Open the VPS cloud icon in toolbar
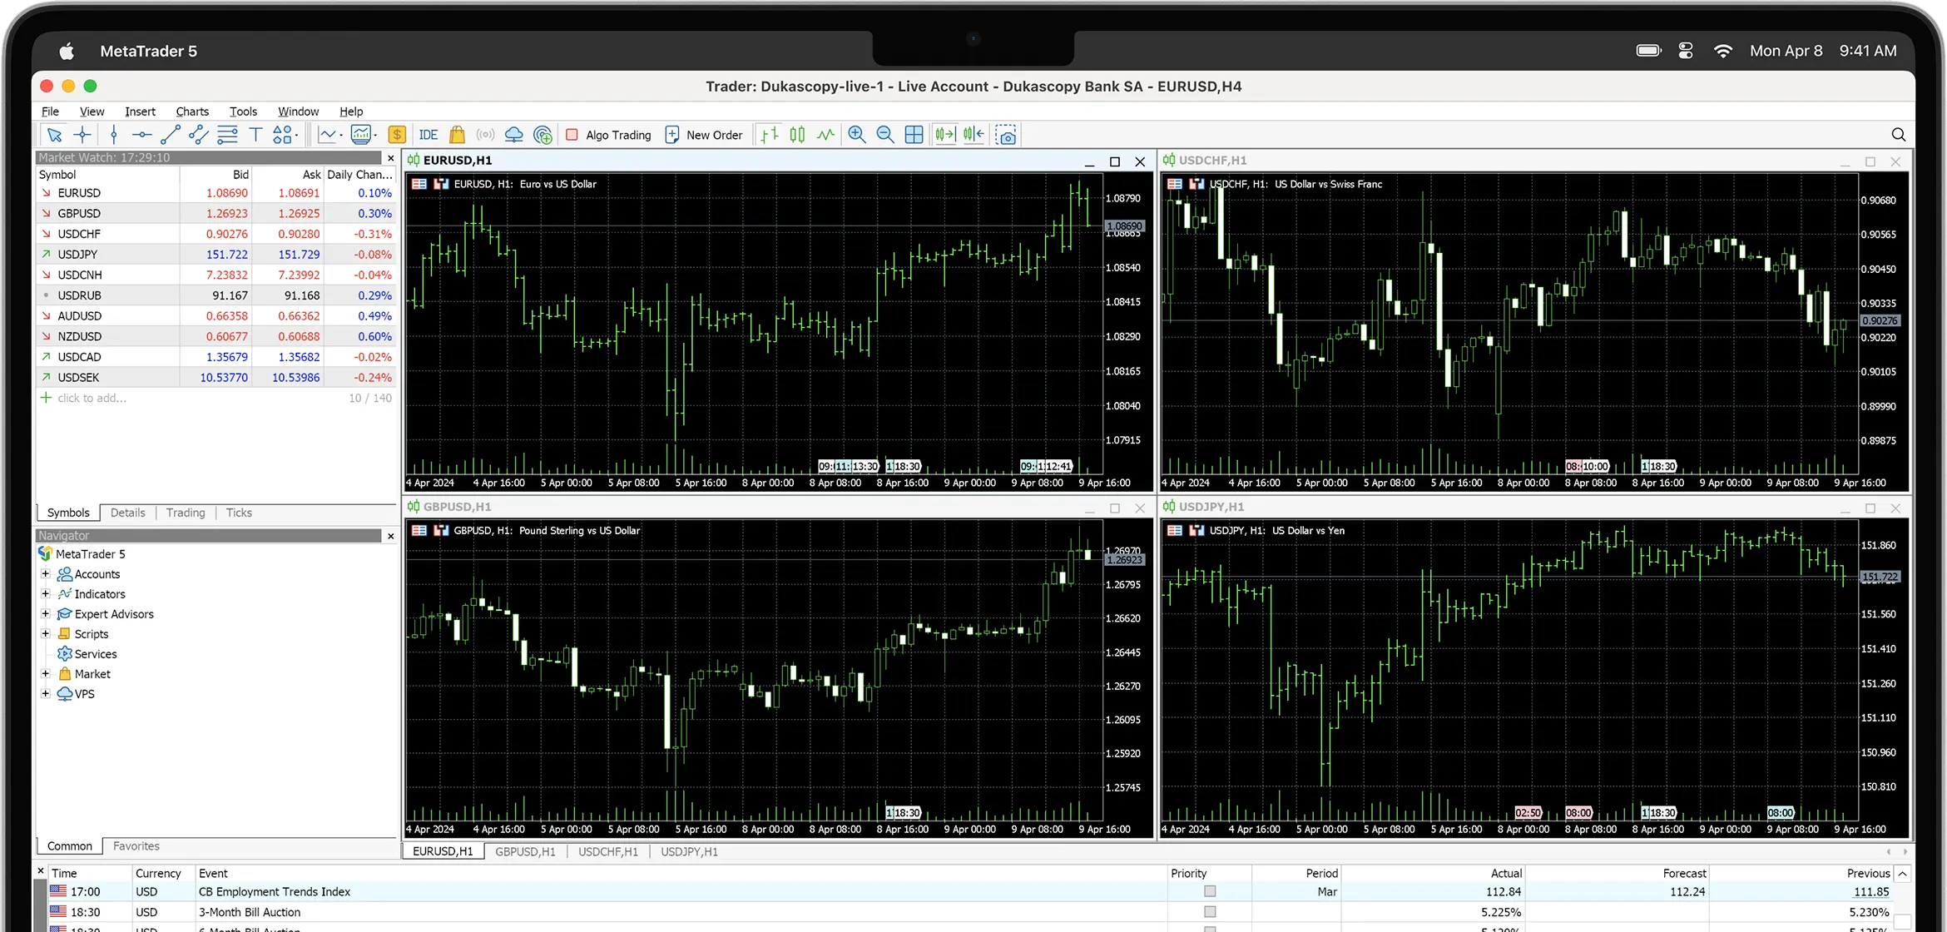This screenshot has width=1947, height=932. [x=514, y=135]
